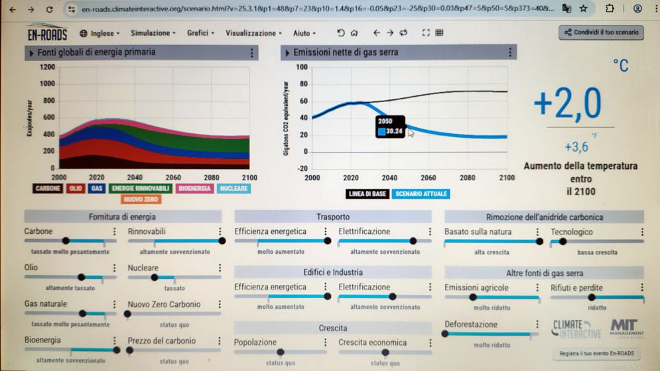660x371 pixels.
Task: Open the Simulazione menu
Action: pyautogui.click(x=153, y=33)
